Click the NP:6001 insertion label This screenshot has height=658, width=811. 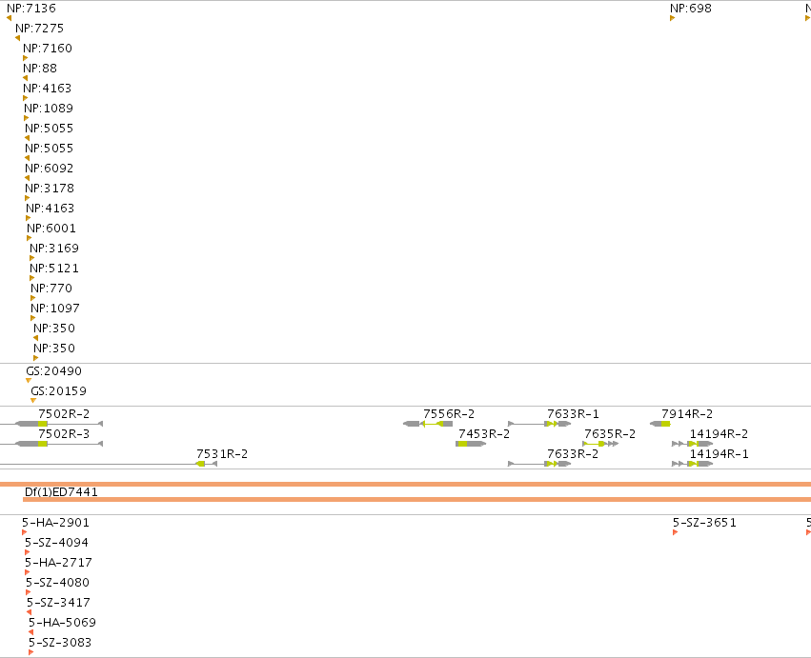[51, 229]
